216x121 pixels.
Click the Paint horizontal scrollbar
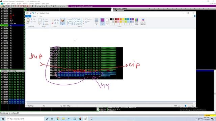(110, 103)
